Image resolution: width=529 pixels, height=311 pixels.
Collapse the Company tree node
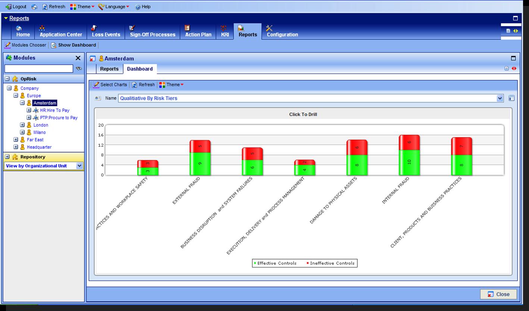[x=9, y=88]
